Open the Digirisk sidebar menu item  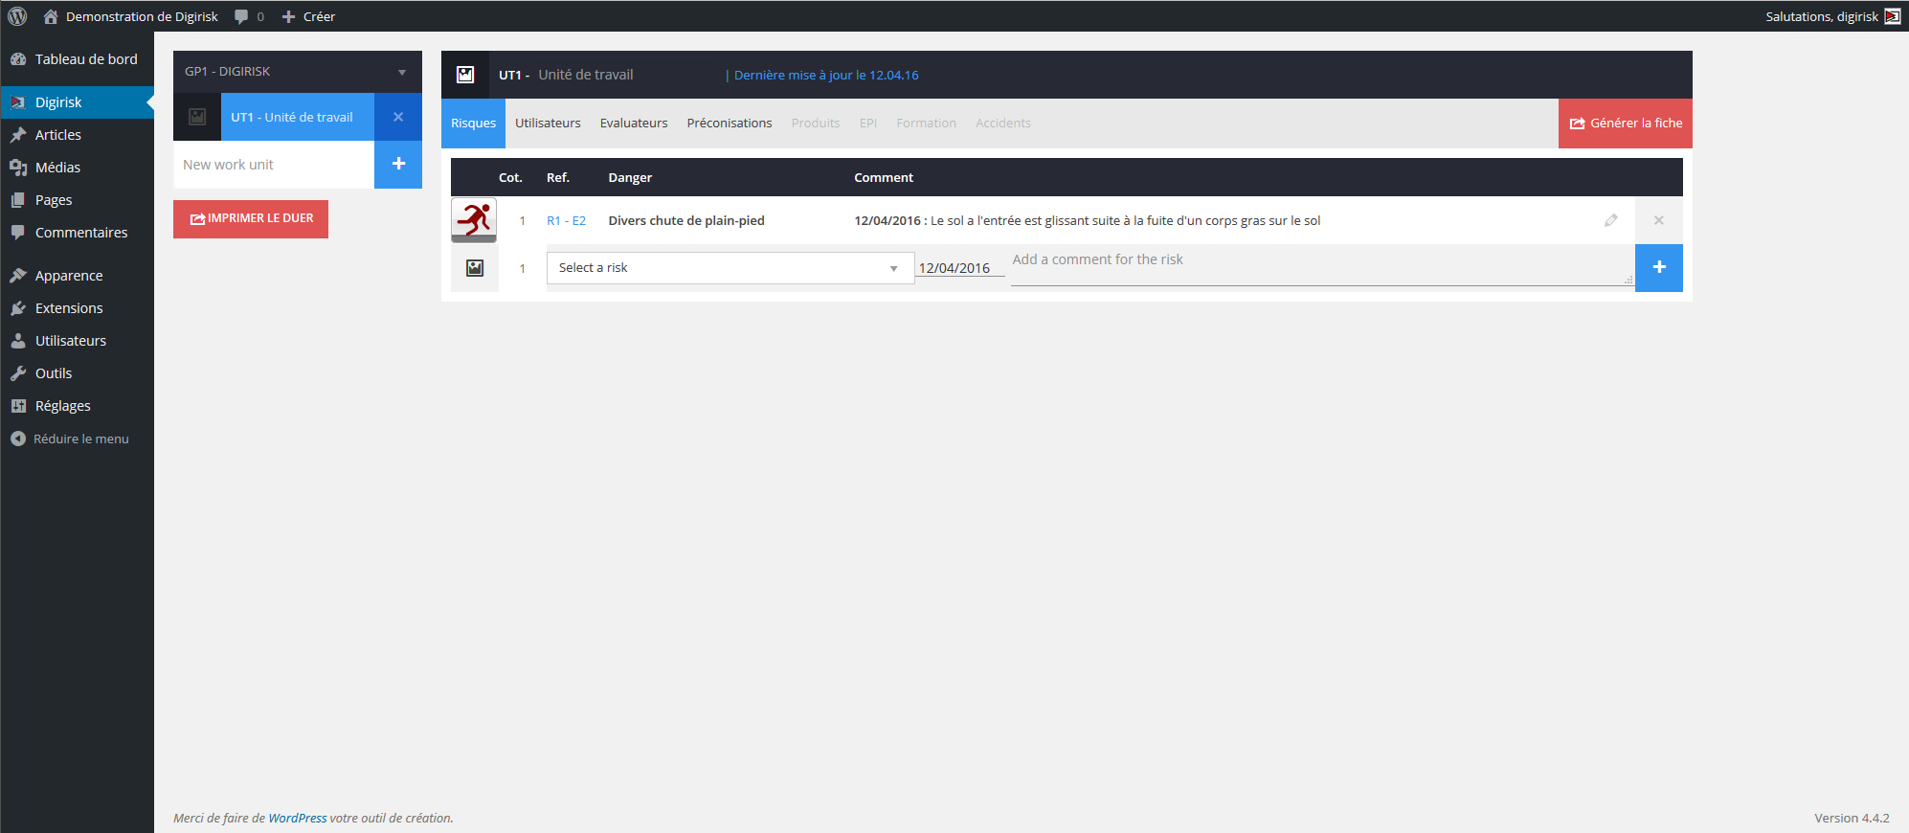77,102
